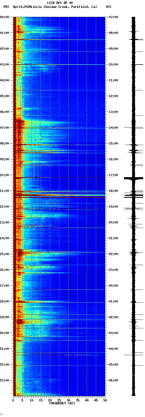Click the "10" tick on the frequency axis
This screenshot has width=145, height=417.
tap(32, 400)
